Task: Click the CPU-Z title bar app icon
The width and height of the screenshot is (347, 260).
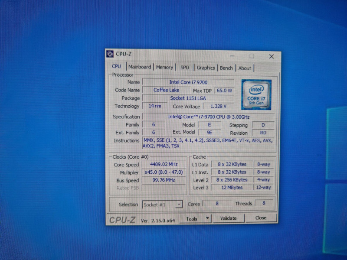Action: click(110, 54)
